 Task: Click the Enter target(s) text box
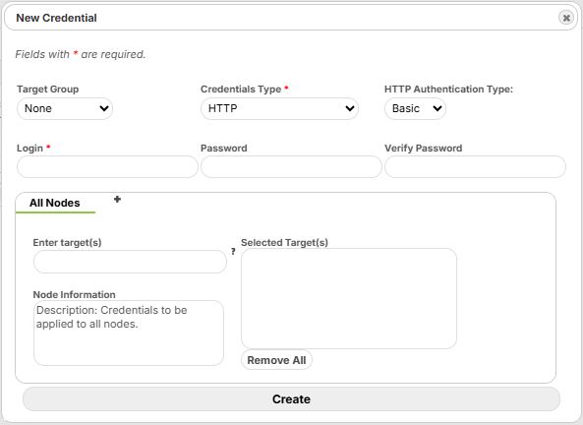(130, 262)
